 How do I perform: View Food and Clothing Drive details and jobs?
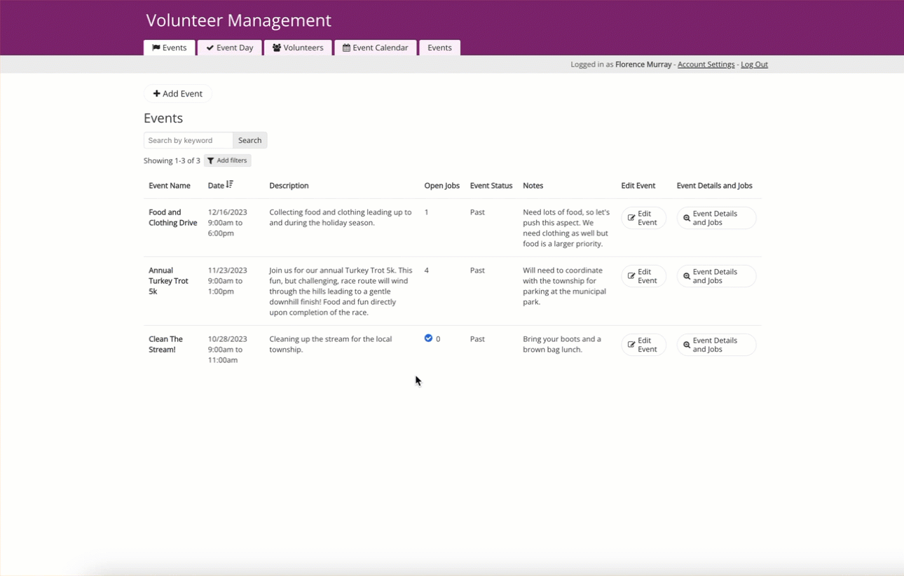pyautogui.click(x=715, y=218)
